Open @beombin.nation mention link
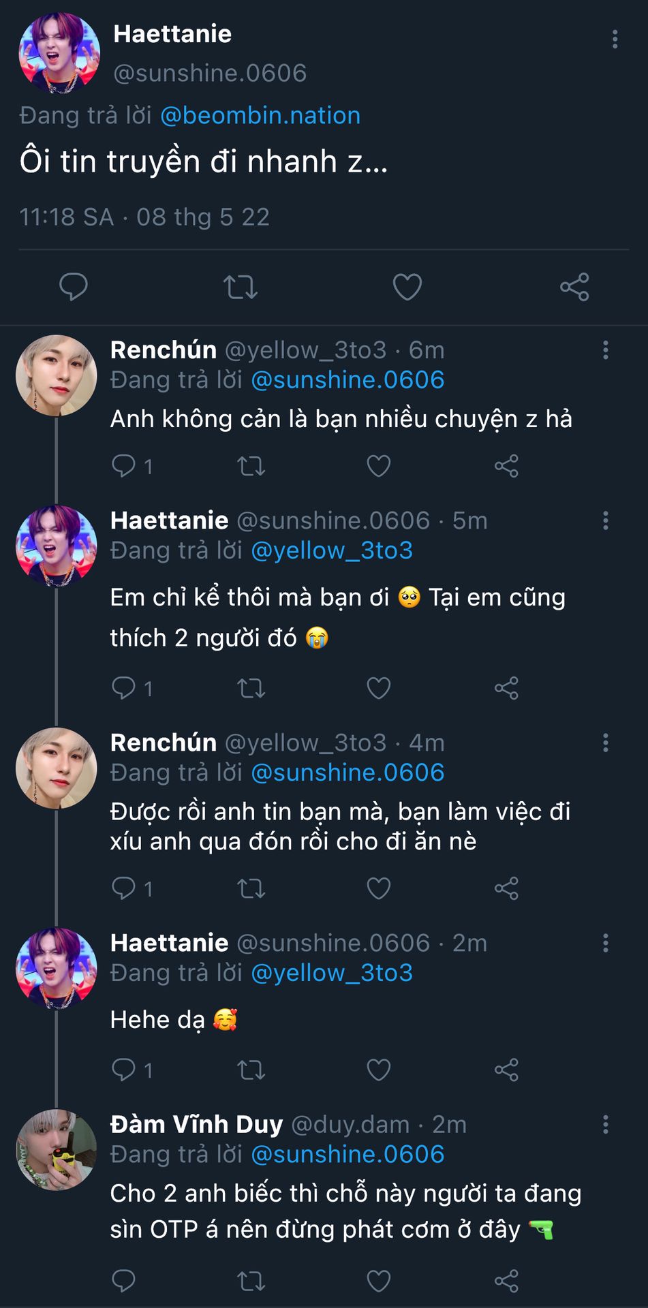Viewport: 648px width, 1308px height. [x=260, y=116]
